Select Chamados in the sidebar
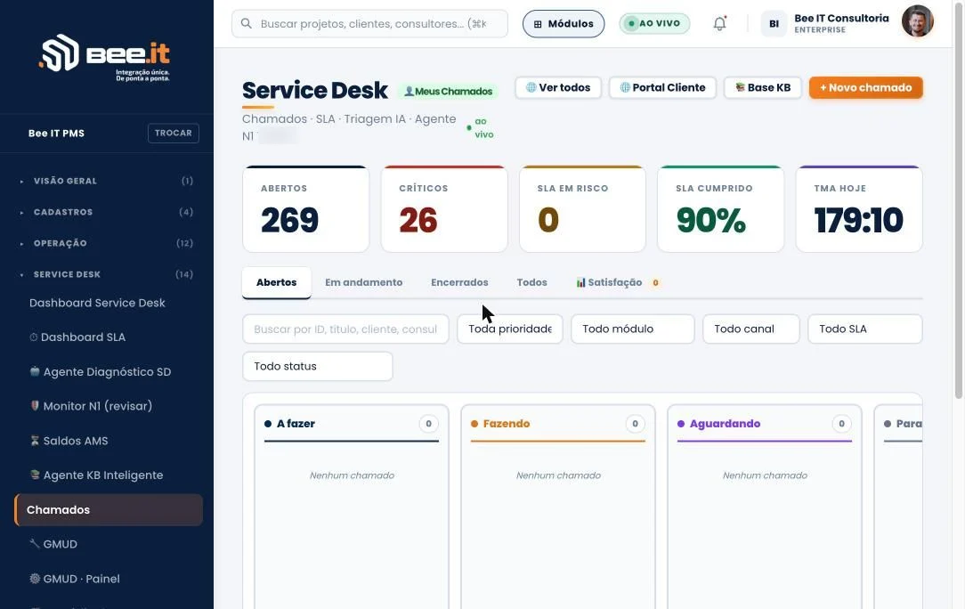The height and width of the screenshot is (609, 965). tap(109, 509)
